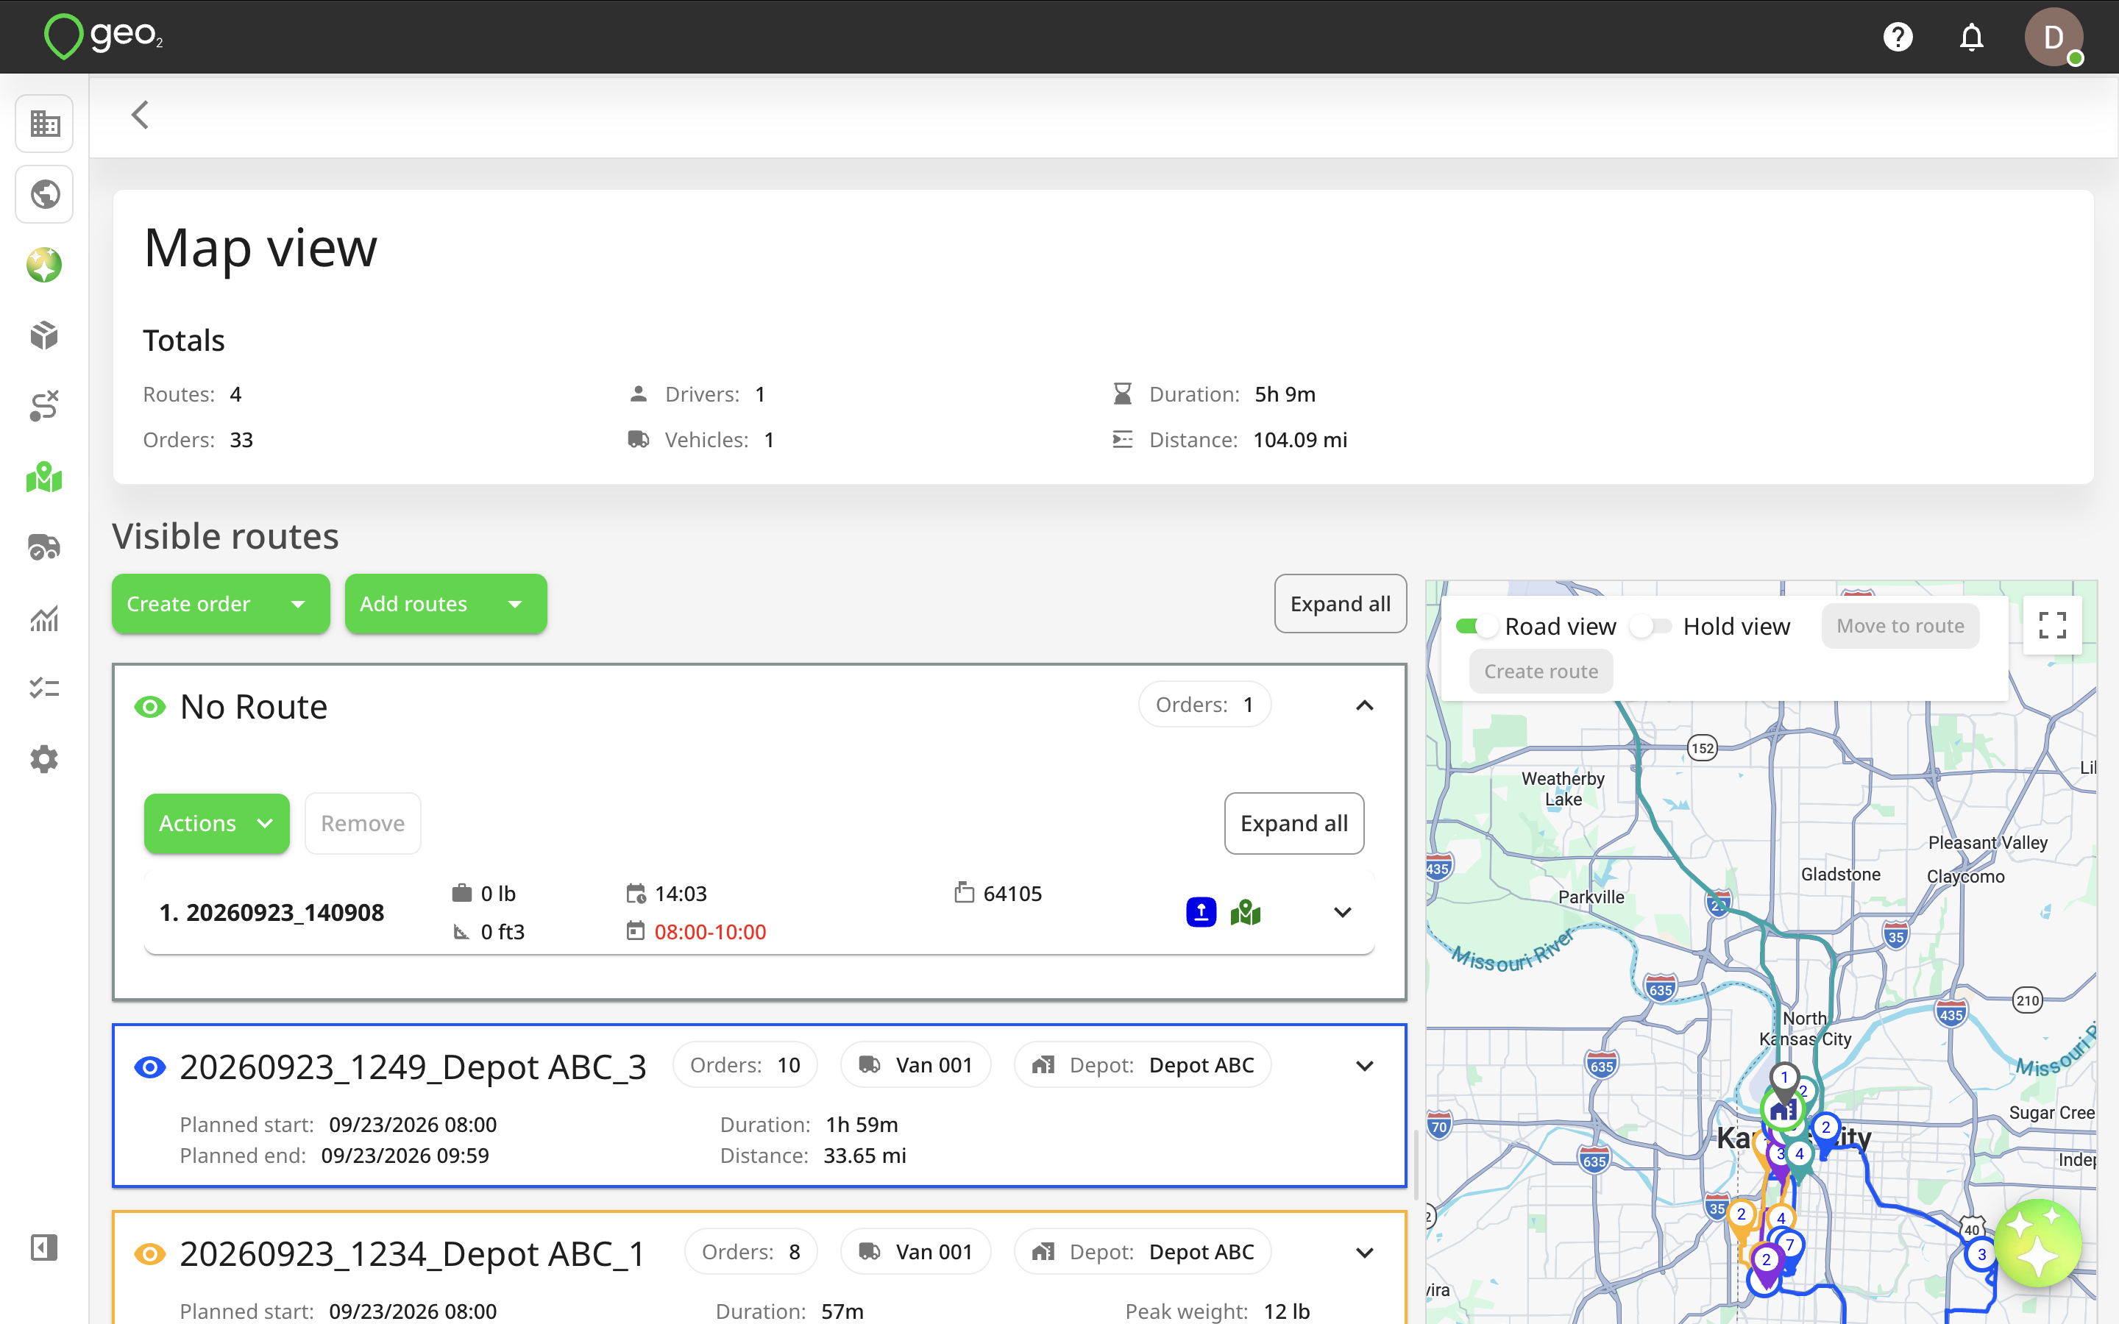Viewport: 2119px width, 1324px height.
Task: Toggle visibility of route 20260923_1234_Depot ABC_1
Action: tap(150, 1254)
